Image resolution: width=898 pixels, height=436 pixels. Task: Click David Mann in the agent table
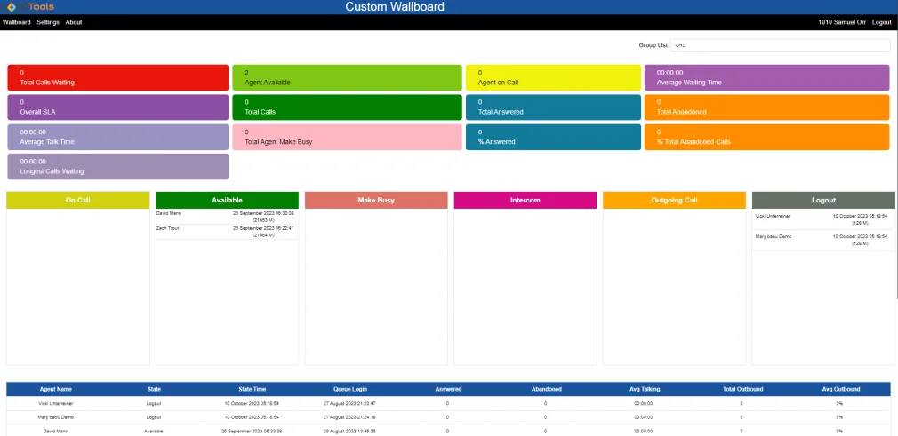(56, 431)
